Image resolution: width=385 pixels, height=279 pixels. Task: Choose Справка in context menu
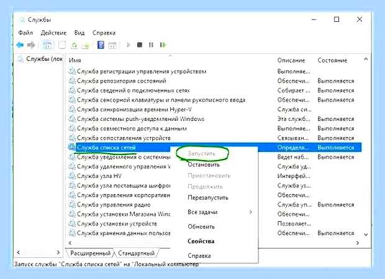199,255
